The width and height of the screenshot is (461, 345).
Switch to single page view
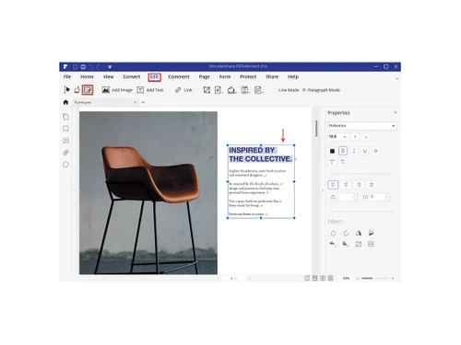pyautogui.click(x=307, y=278)
